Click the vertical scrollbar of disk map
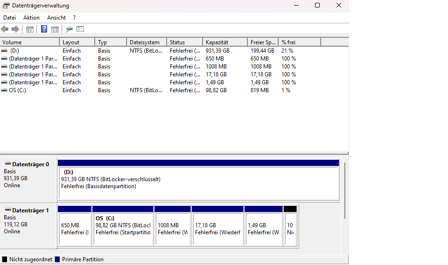Viewport: 448px width, 265px height. tap(345, 191)
